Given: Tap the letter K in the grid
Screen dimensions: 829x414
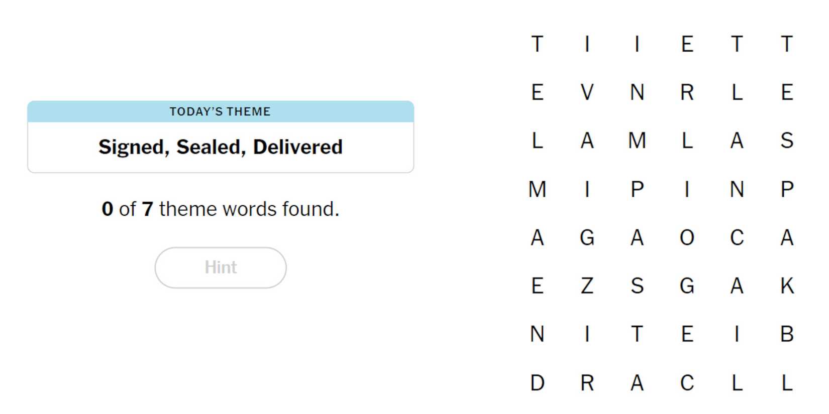Looking at the screenshot, I should point(786,286).
